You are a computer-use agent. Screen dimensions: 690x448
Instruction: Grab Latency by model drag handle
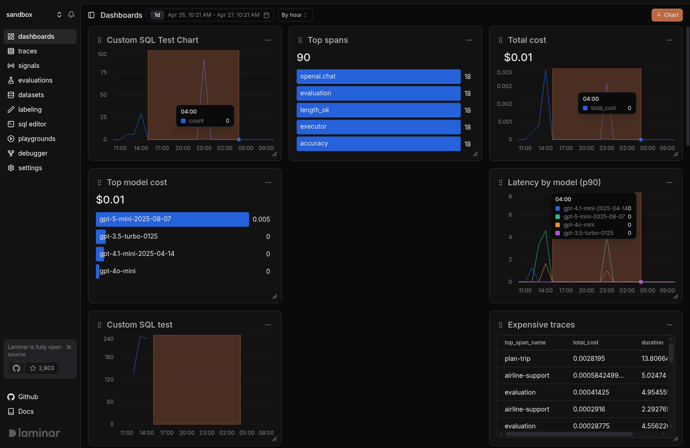click(x=501, y=182)
